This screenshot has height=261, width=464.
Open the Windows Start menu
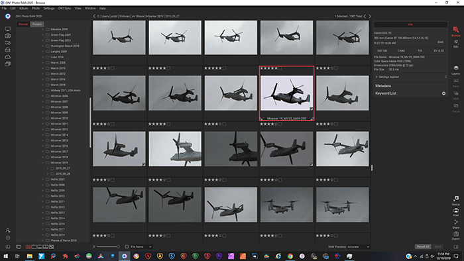5,256
